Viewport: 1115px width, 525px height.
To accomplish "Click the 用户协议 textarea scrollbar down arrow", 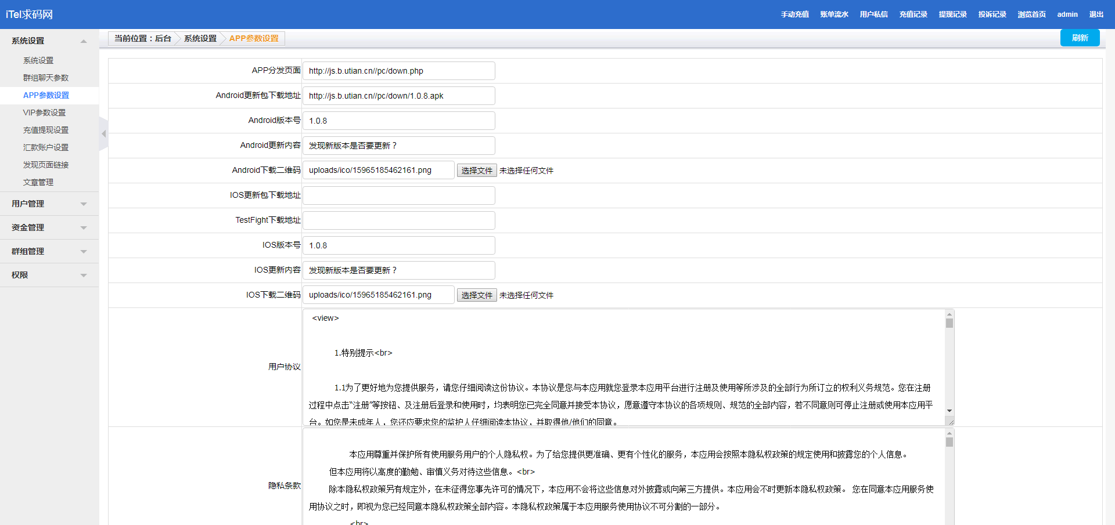I will (949, 411).
